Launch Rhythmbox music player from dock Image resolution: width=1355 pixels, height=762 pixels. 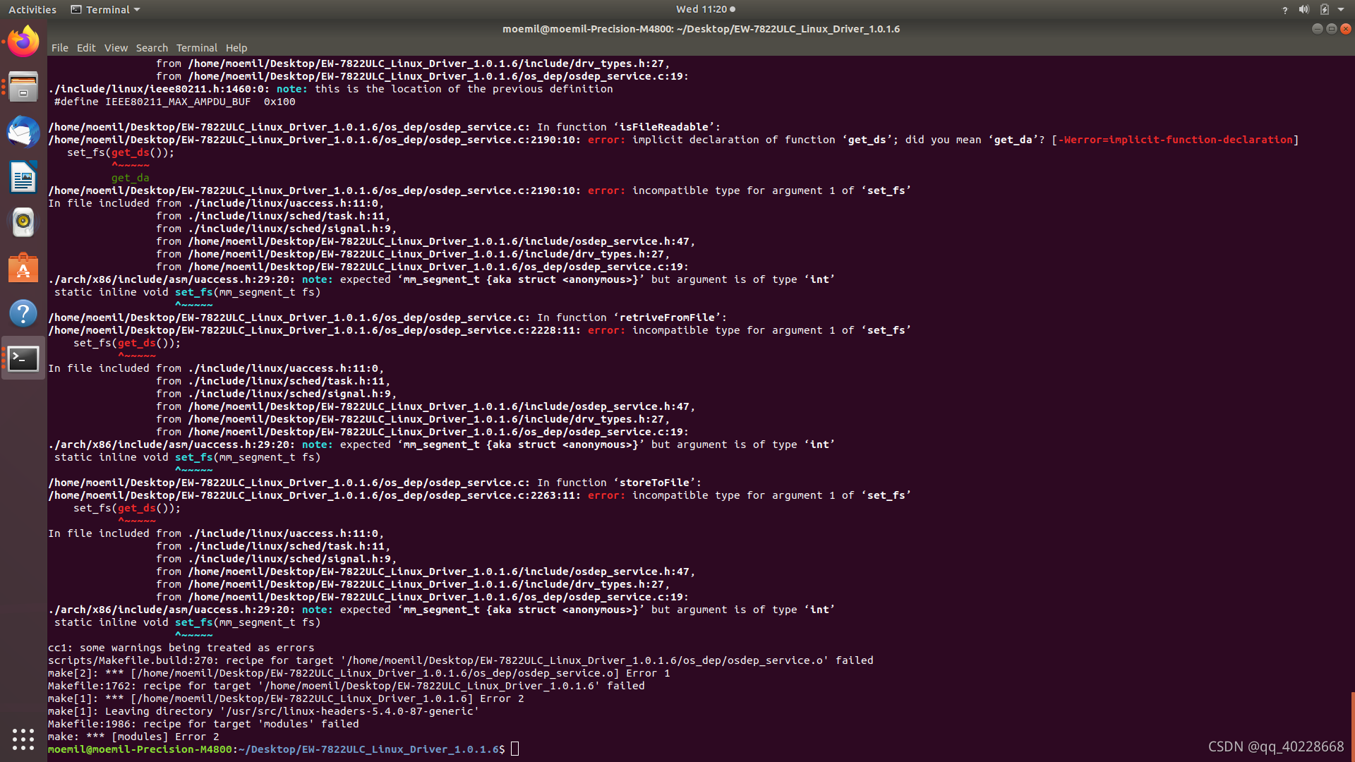coord(23,222)
